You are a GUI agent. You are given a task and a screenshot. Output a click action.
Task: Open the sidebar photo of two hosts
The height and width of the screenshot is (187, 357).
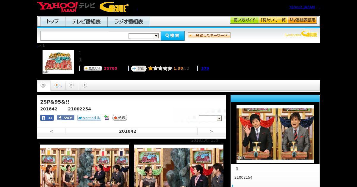tap(275, 134)
